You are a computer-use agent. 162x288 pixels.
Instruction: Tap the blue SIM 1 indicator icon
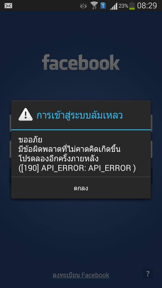click(x=103, y=6)
